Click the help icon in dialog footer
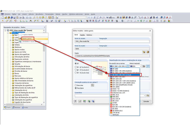Viewport: 190px width, 134px height. coord(75,101)
